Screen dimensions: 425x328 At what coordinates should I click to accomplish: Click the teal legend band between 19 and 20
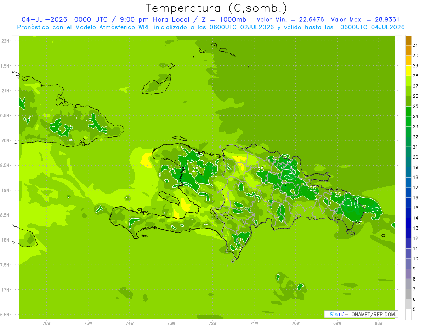pos(408,162)
